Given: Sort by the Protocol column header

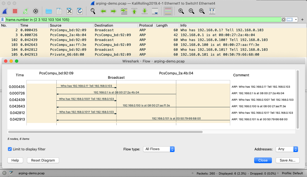Looking at the screenshot, I should [146, 26].
